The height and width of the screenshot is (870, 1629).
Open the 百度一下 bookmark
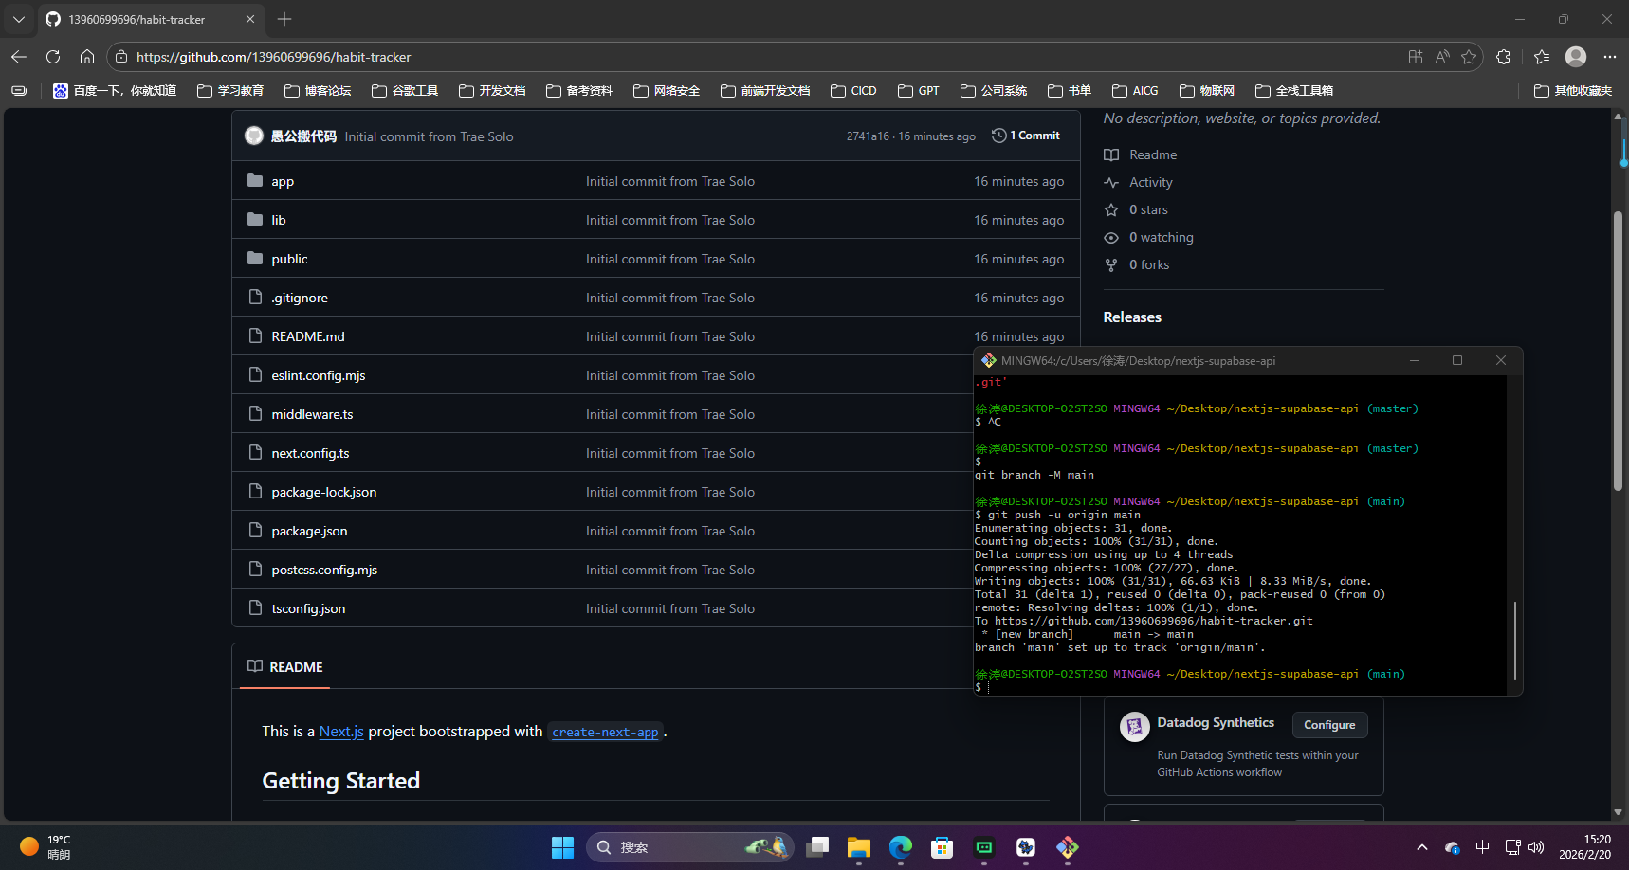pos(115,91)
